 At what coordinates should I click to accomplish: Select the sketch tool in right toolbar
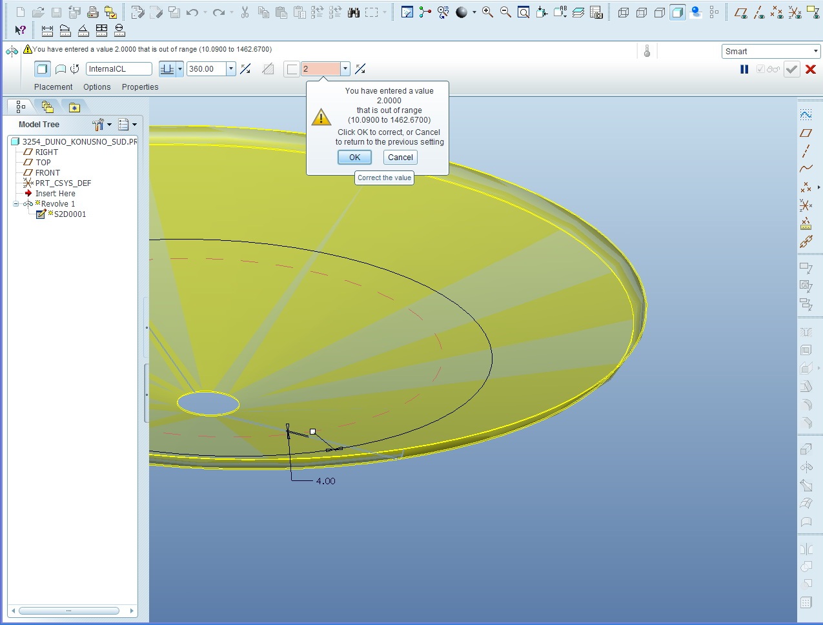click(x=806, y=114)
